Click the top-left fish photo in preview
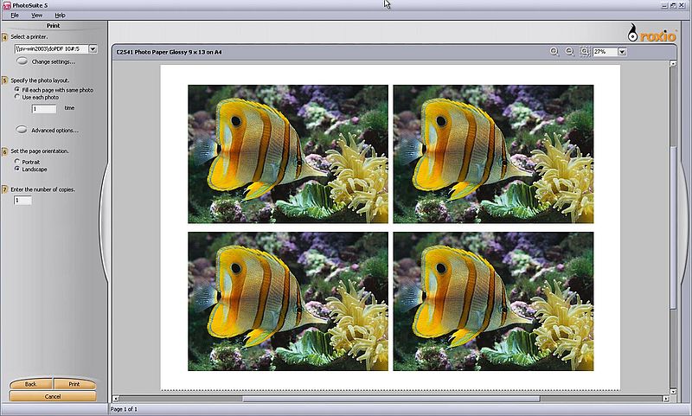Image resolution: width=692 pixels, height=416 pixels. point(288,154)
